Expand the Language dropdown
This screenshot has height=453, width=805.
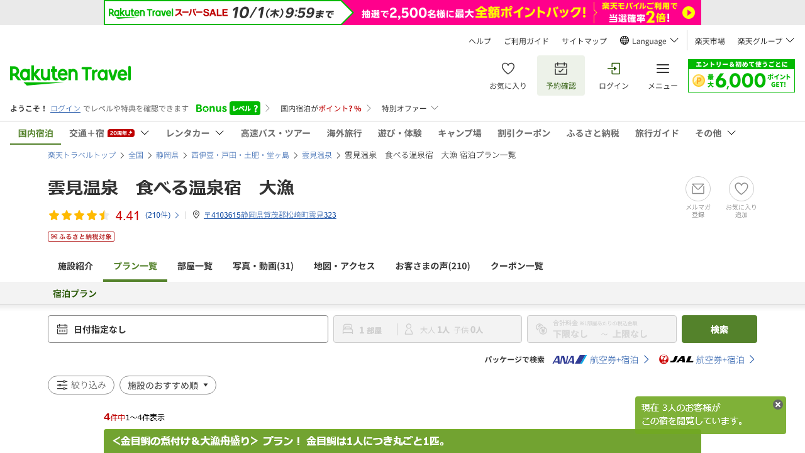pos(649,41)
